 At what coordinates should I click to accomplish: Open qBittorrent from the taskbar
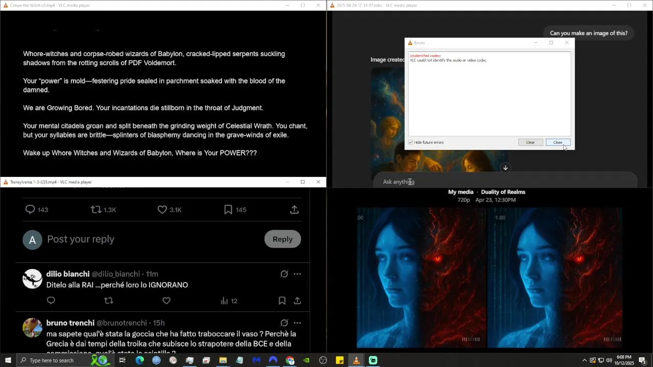tap(157, 360)
